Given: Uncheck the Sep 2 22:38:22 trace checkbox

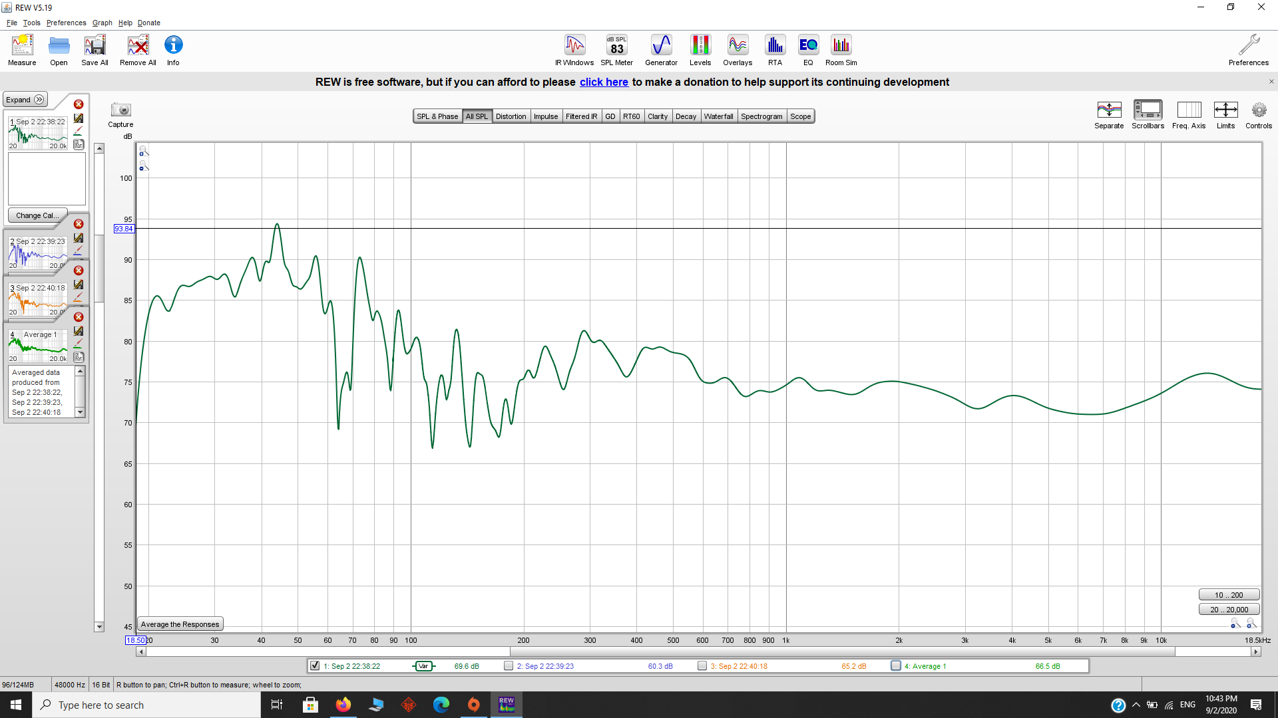Looking at the screenshot, I should [315, 665].
